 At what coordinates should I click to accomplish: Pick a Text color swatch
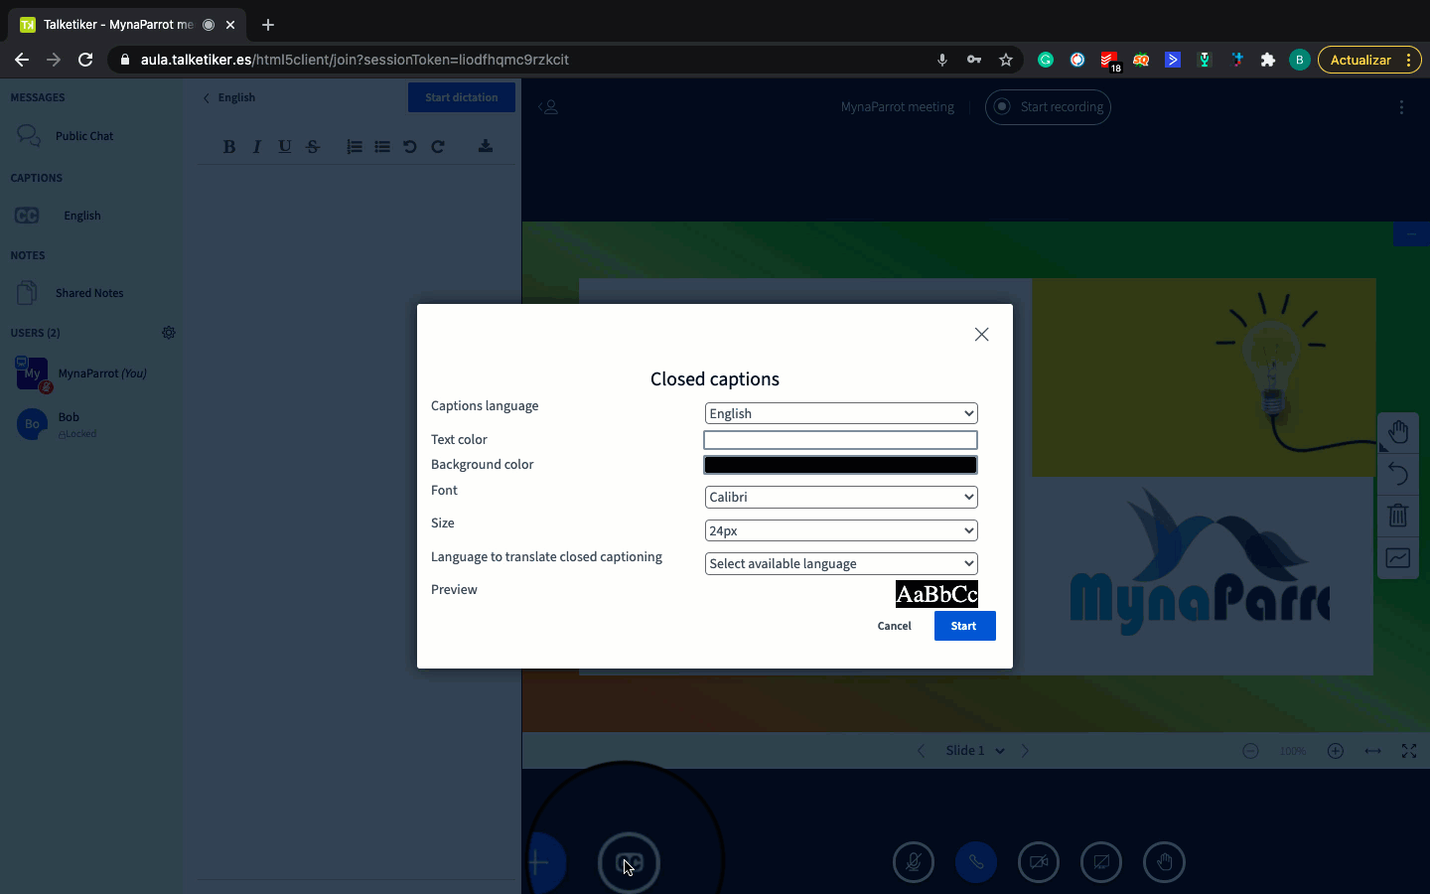coord(841,440)
